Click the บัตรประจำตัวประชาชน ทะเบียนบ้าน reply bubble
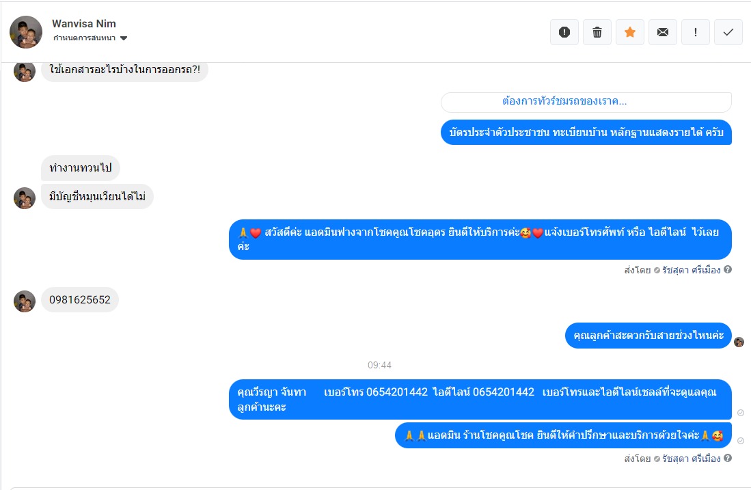 [x=586, y=132]
